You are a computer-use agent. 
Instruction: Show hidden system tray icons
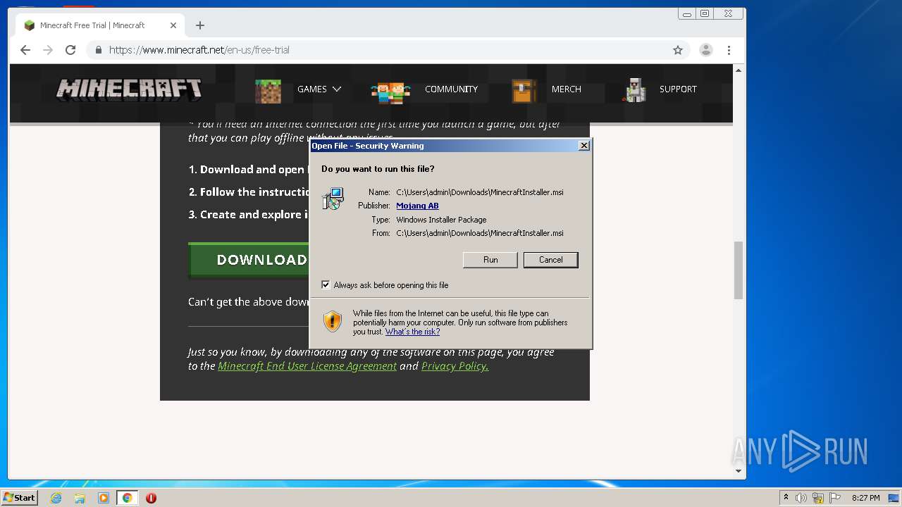pos(786,498)
